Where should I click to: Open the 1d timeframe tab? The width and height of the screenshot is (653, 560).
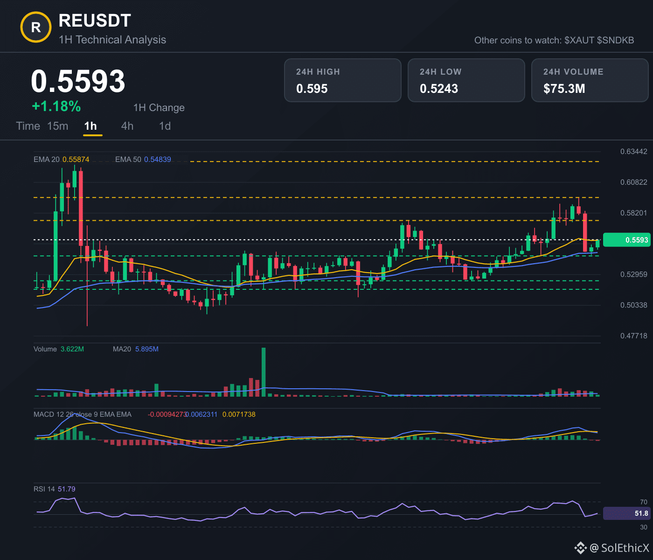[165, 126]
